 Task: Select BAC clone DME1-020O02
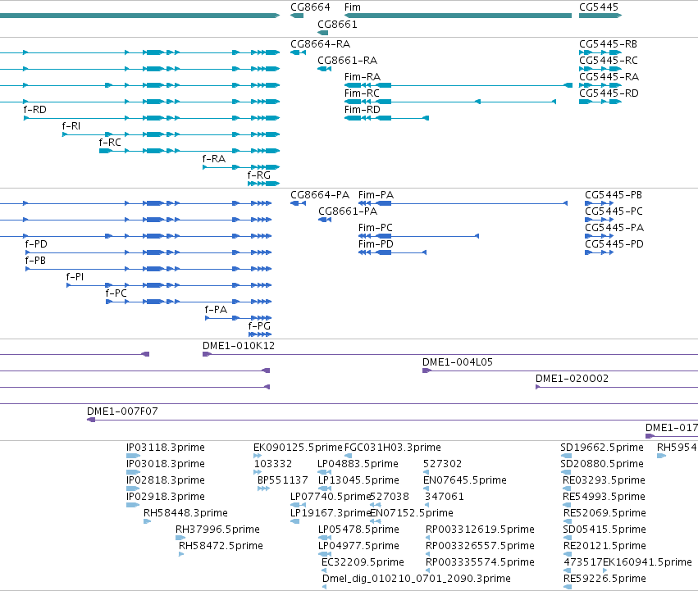[572, 380]
